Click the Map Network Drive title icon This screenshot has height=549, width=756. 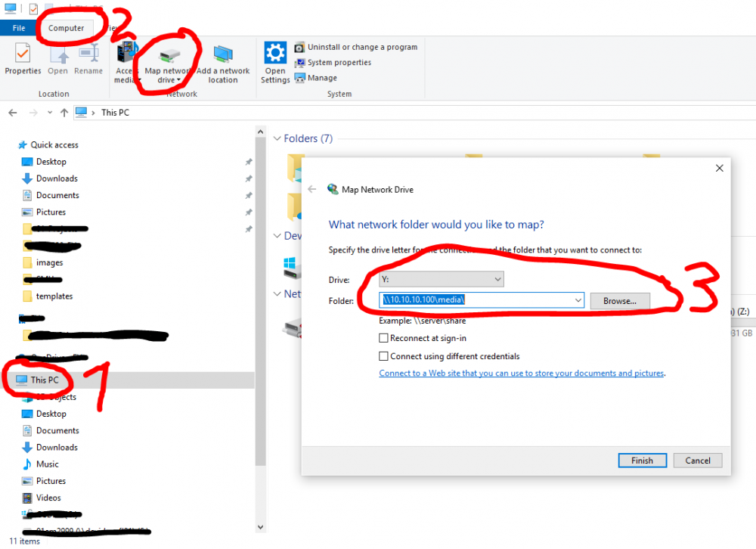(x=333, y=189)
